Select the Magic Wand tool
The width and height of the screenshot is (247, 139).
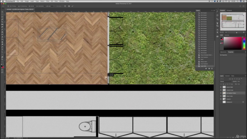pos(2,19)
